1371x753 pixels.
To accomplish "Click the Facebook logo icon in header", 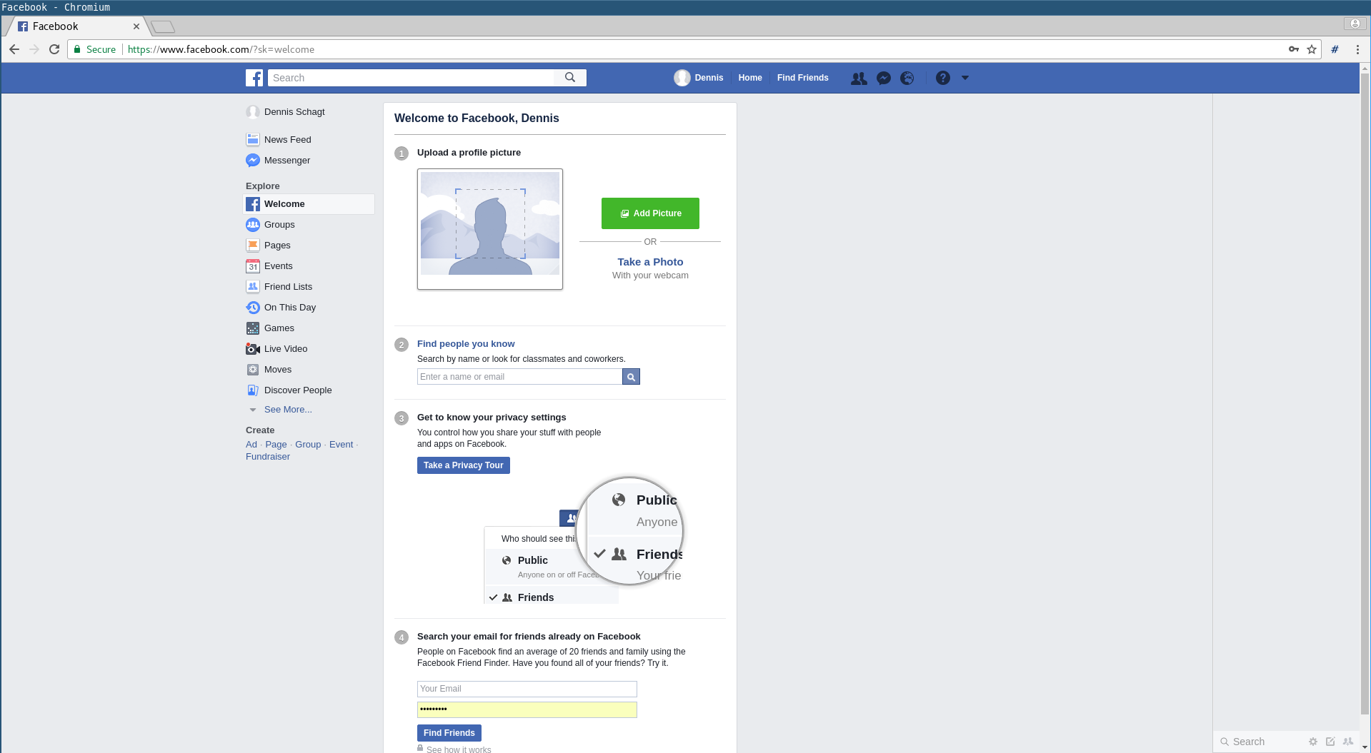I will 254,78.
